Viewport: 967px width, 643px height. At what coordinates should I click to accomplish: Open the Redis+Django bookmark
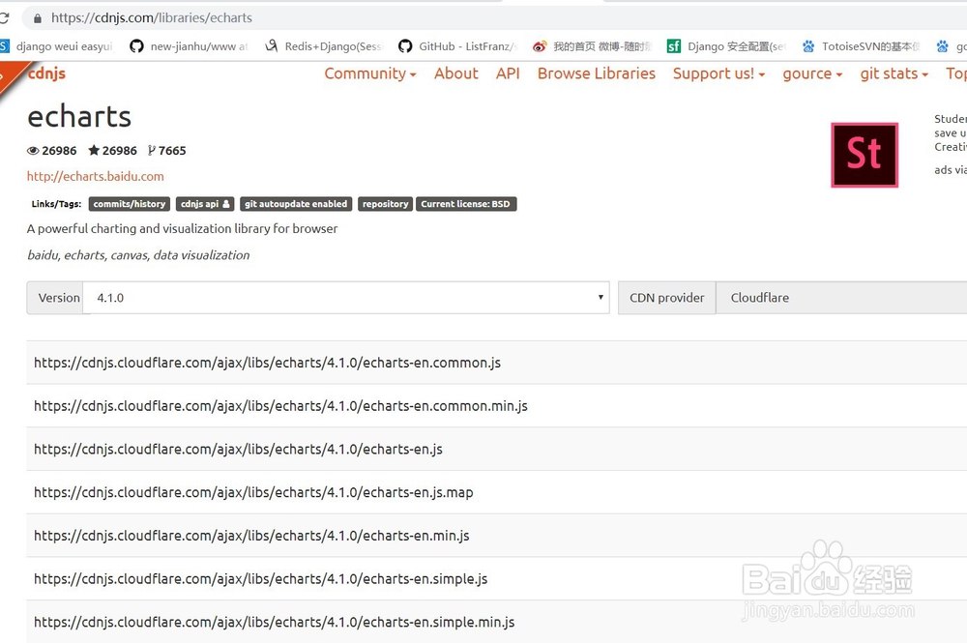pos(324,46)
